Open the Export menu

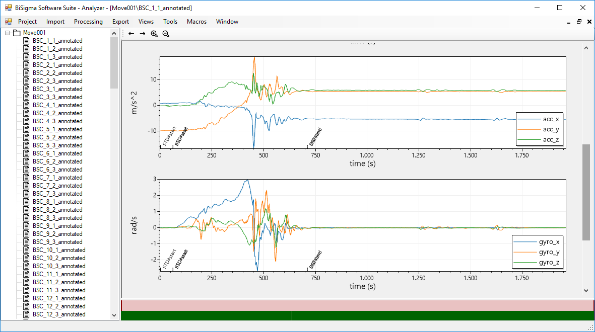pyautogui.click(x=120, y=22)
